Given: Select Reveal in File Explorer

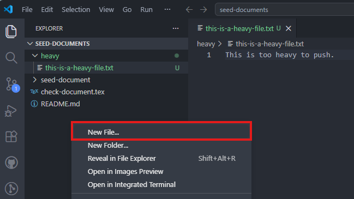Looking at the screenshot, I should tap(161, 159).
